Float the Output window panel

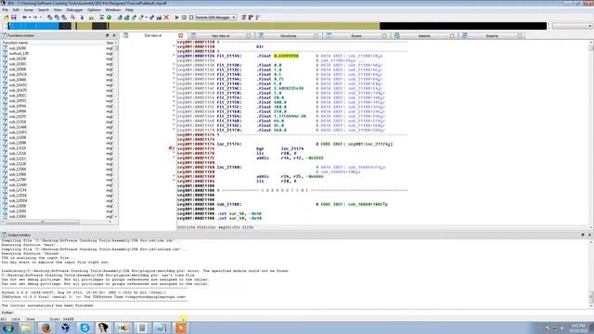pos(583,235)
